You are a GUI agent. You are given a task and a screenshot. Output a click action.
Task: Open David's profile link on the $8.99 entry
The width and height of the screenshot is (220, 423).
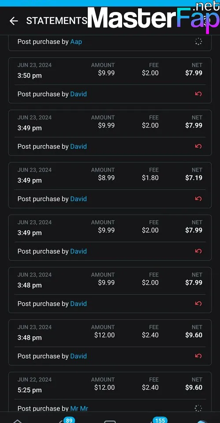(x=78, y=199)
